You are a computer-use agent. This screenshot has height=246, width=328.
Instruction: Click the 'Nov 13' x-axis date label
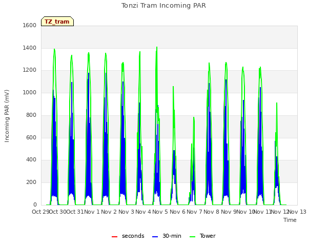297,212
